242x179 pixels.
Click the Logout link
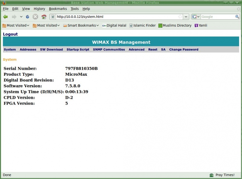coord(10,34)
